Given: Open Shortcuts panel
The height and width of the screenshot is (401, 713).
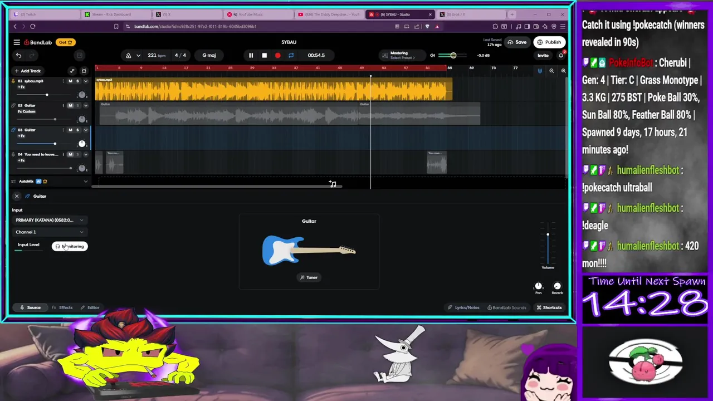Looking at the screenshot, I should (x=549, y=307).
